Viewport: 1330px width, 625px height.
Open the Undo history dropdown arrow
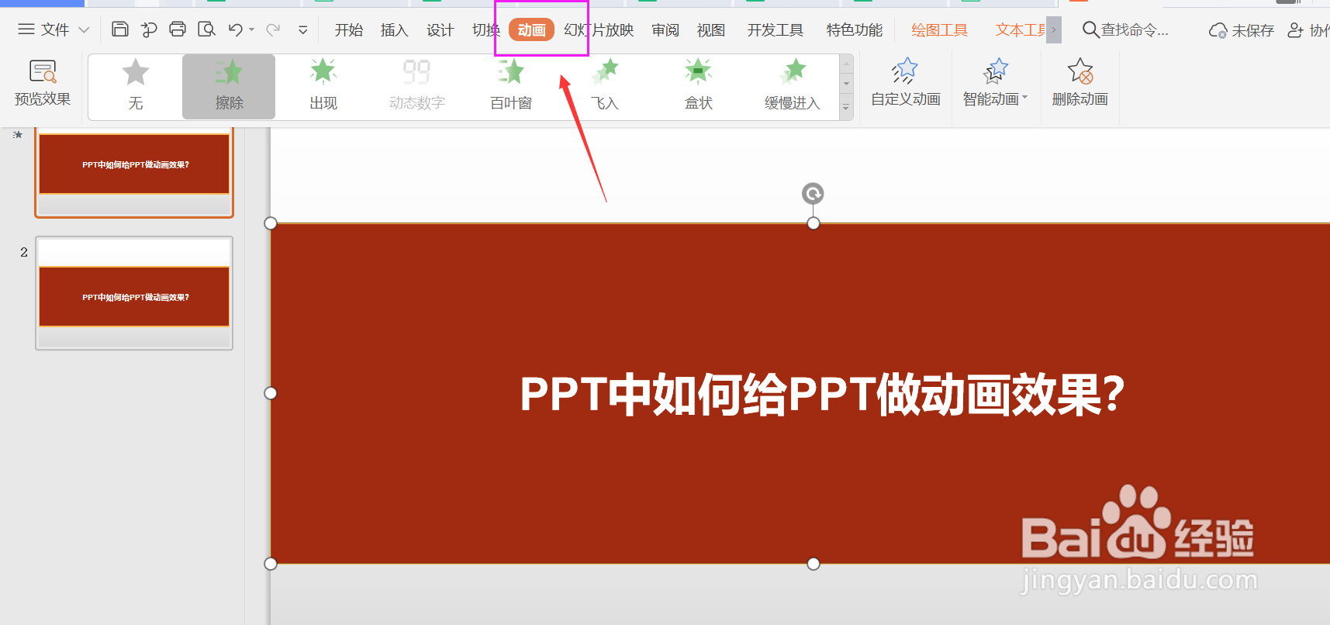click(x=252, y=30)
